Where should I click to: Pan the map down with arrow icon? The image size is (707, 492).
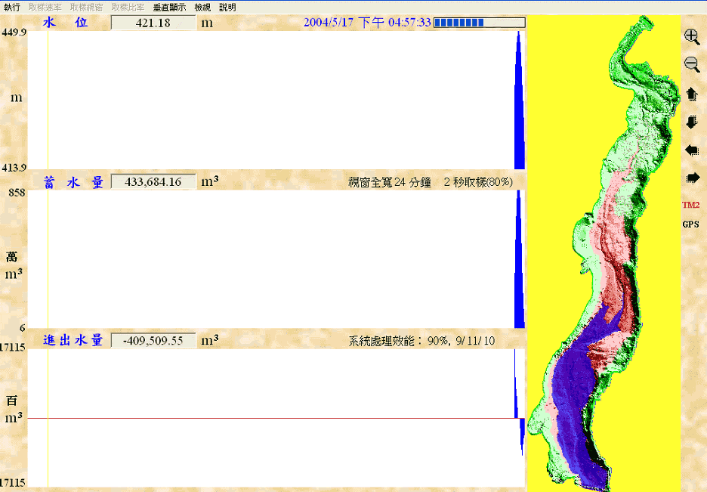691,122
